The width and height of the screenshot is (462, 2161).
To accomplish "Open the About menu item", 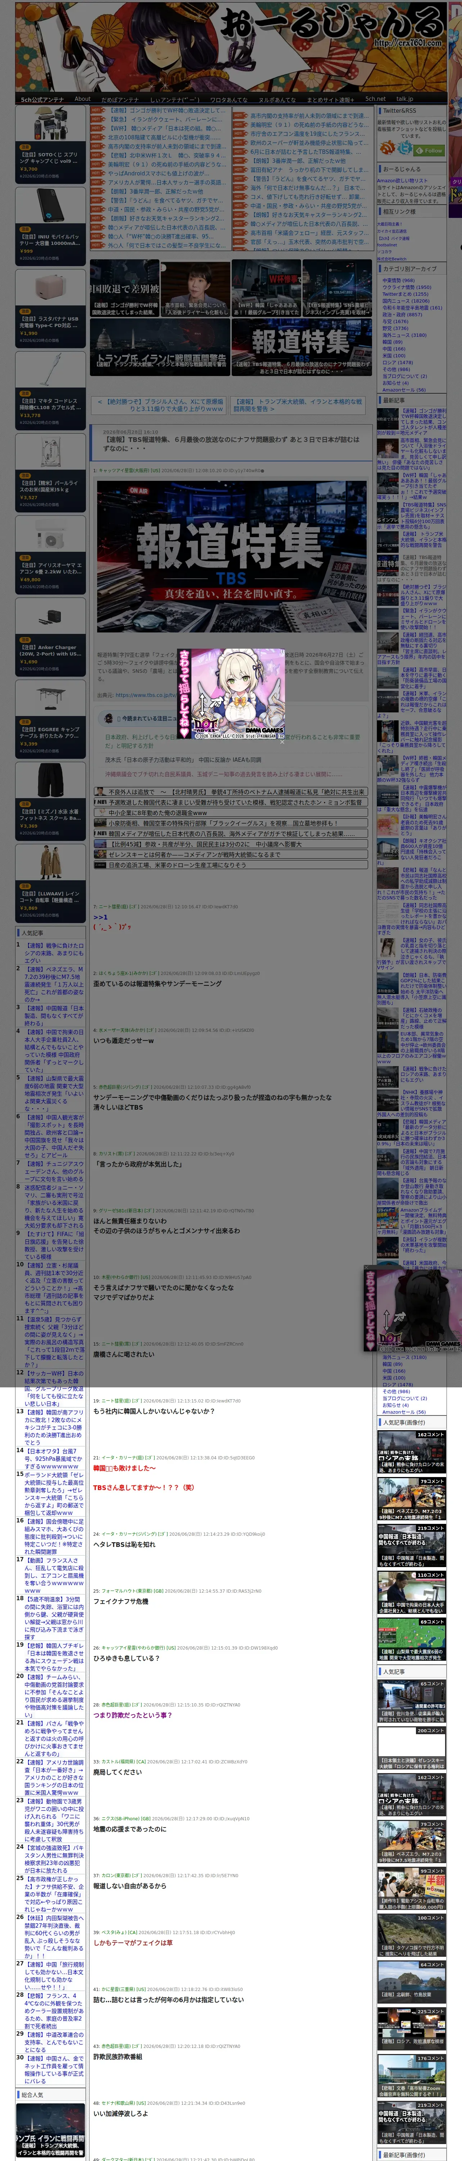I will point(82,99).
